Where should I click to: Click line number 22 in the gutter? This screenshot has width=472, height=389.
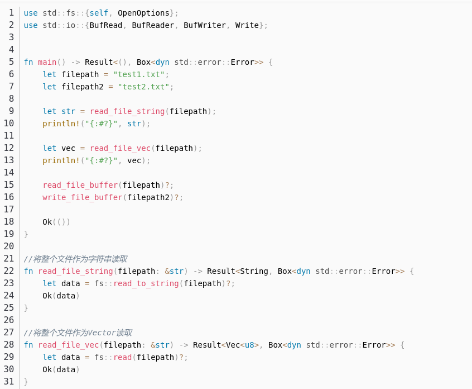[x=9, y=271]
